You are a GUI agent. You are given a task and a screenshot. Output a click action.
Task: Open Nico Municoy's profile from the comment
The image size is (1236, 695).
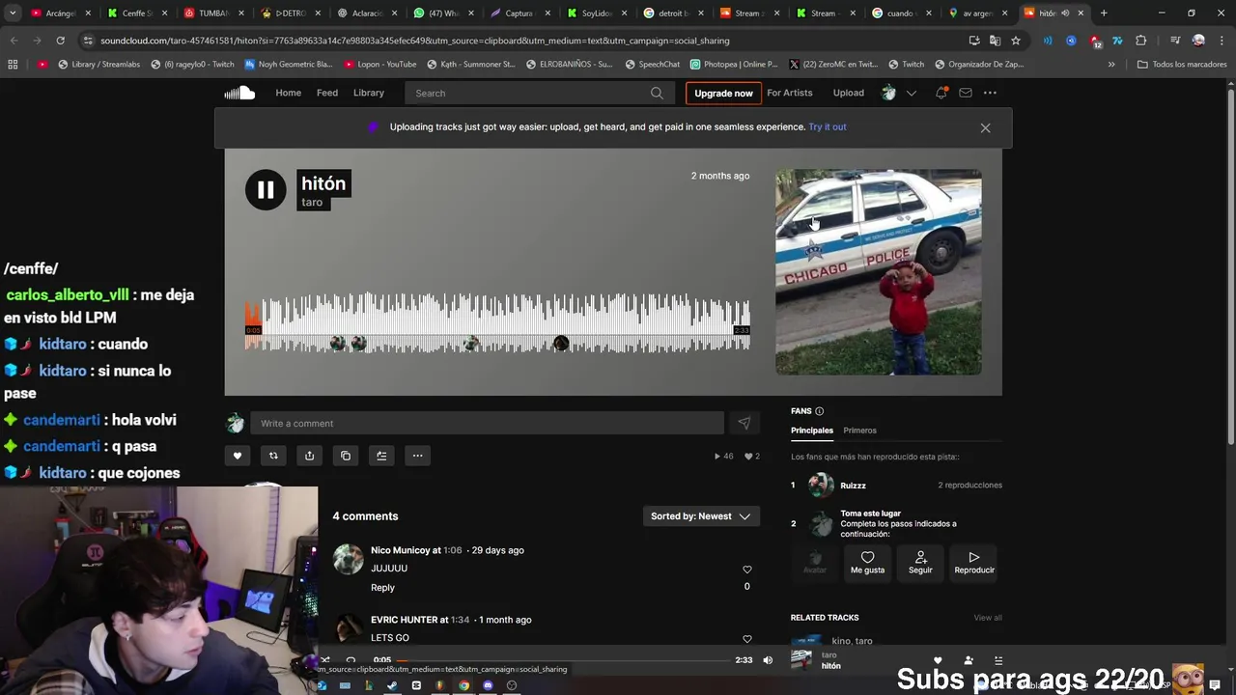click(x=400, y=550)
